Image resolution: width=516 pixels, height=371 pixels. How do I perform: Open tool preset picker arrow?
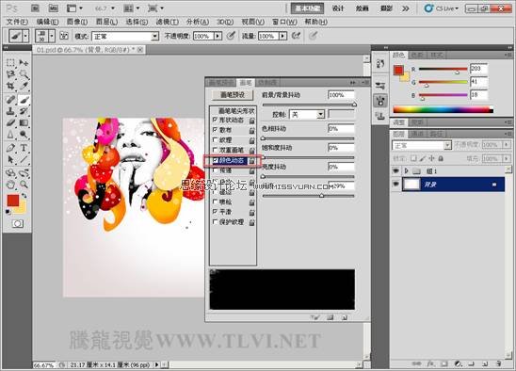(x=25, y=36)
